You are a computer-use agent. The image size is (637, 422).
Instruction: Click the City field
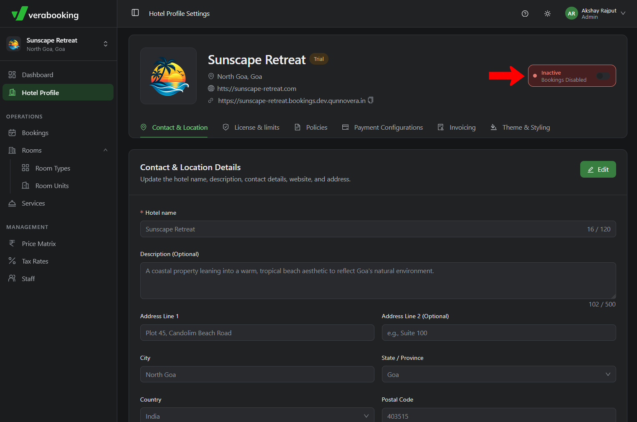pyautogui.click(x=257, y=374)
